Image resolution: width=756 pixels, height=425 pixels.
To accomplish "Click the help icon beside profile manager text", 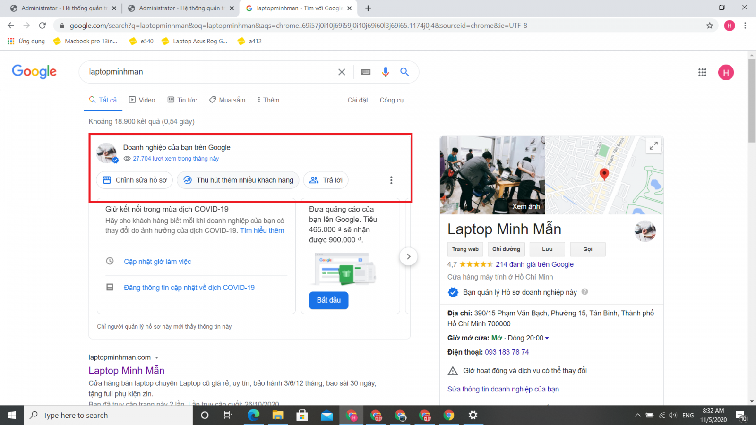I will 584,292.
